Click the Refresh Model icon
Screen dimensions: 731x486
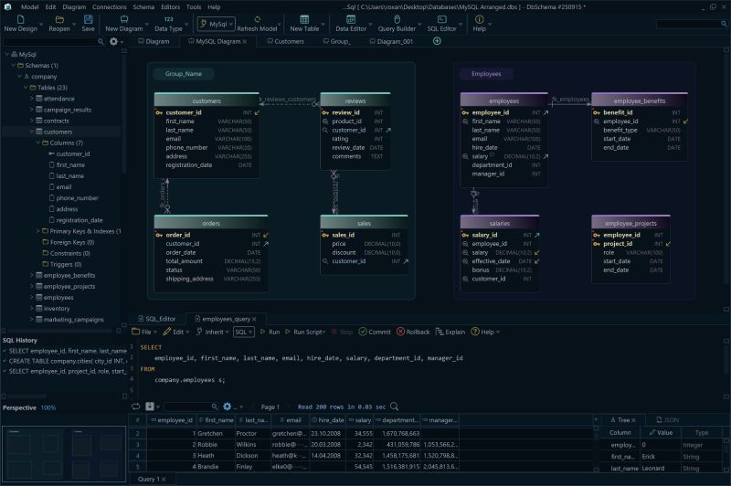coord(257,19)
